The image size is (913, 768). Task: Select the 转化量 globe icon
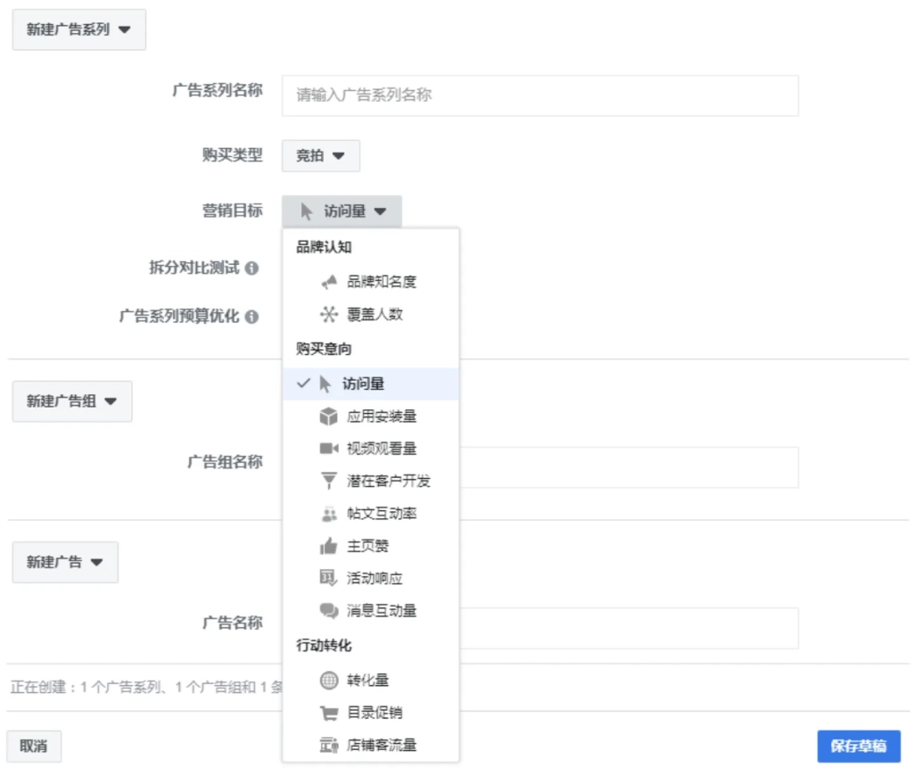click(x=329, y=680)
